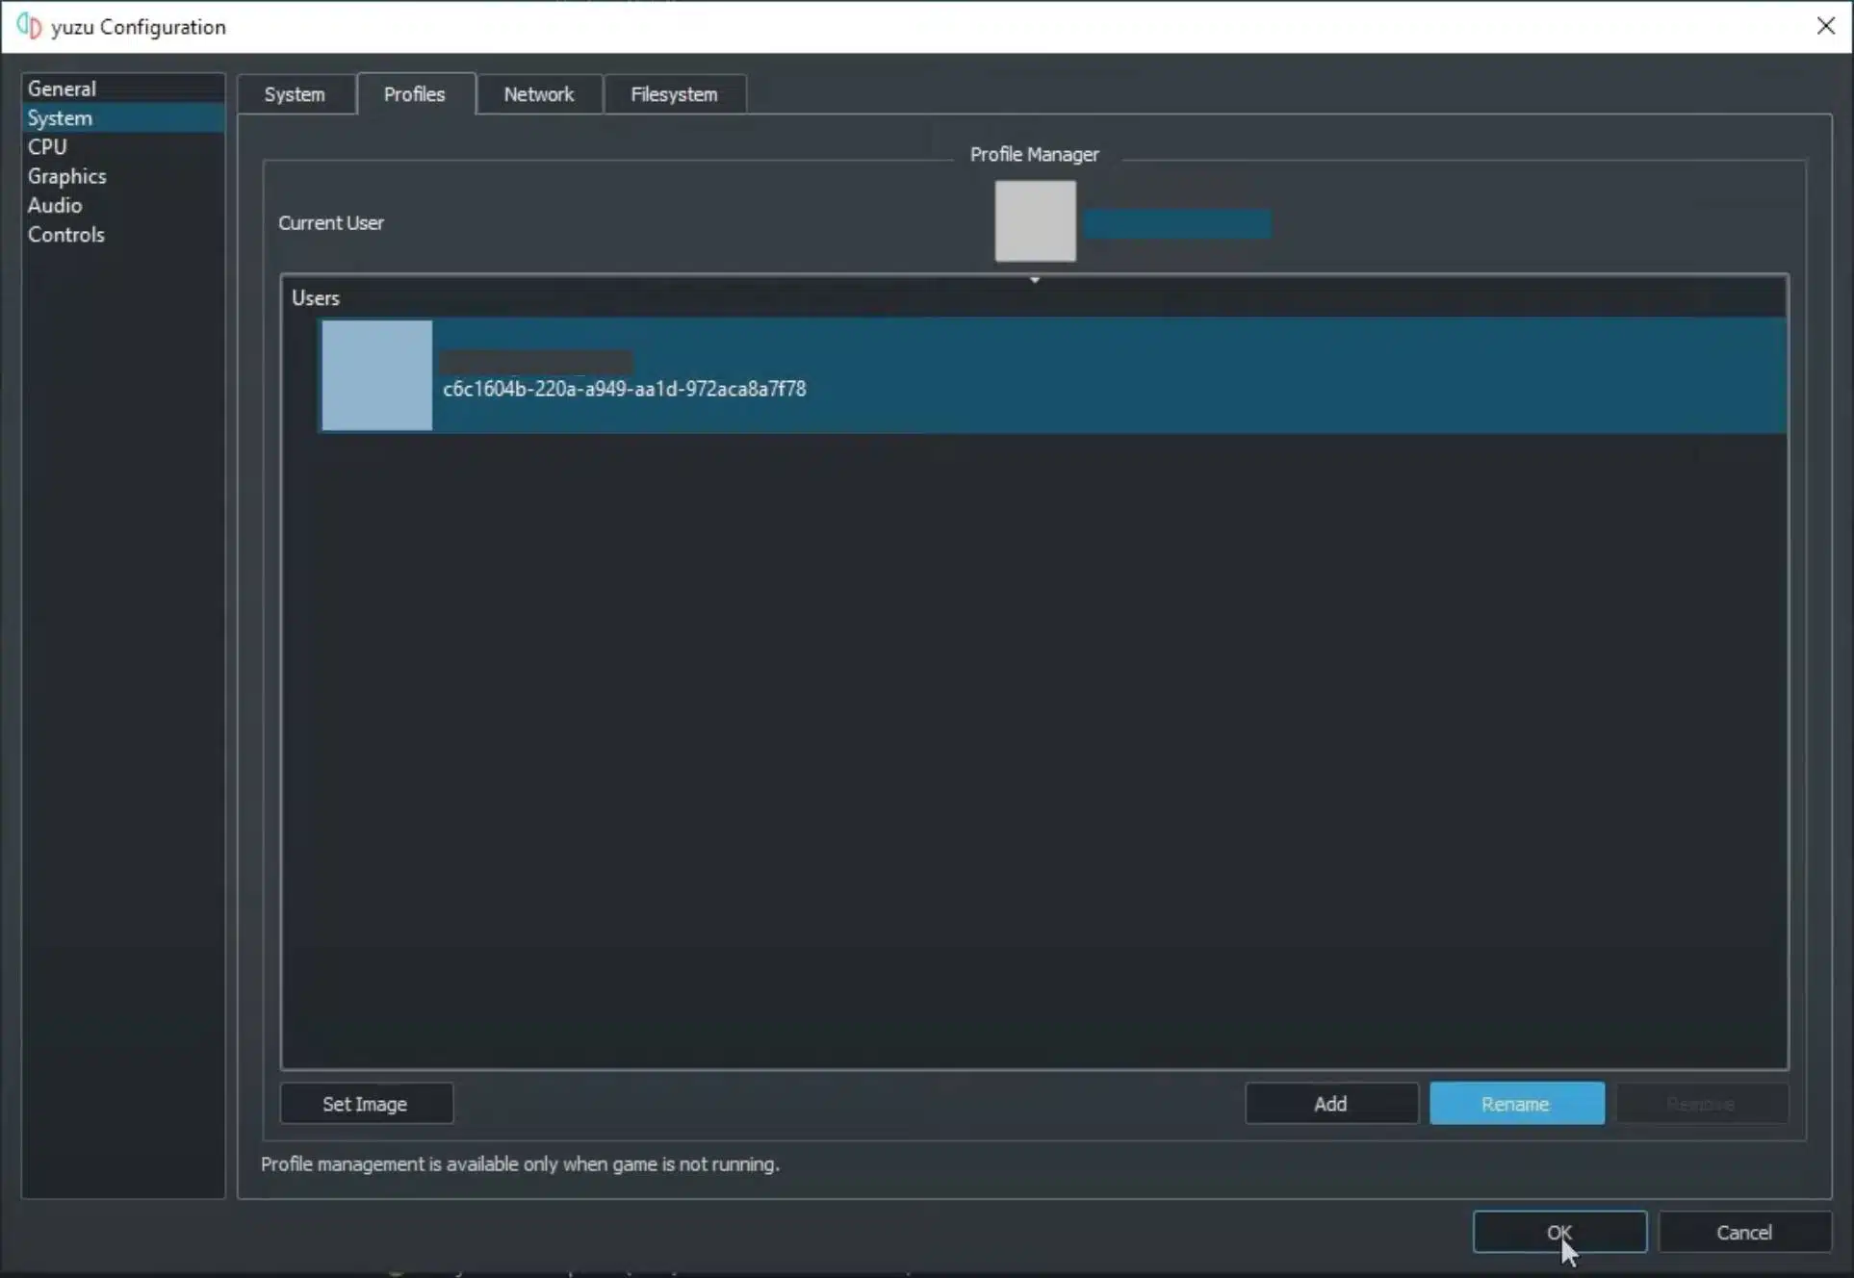Switch to the Profiles tab
1854x1278 pixels.
click(x=415, y=94)
